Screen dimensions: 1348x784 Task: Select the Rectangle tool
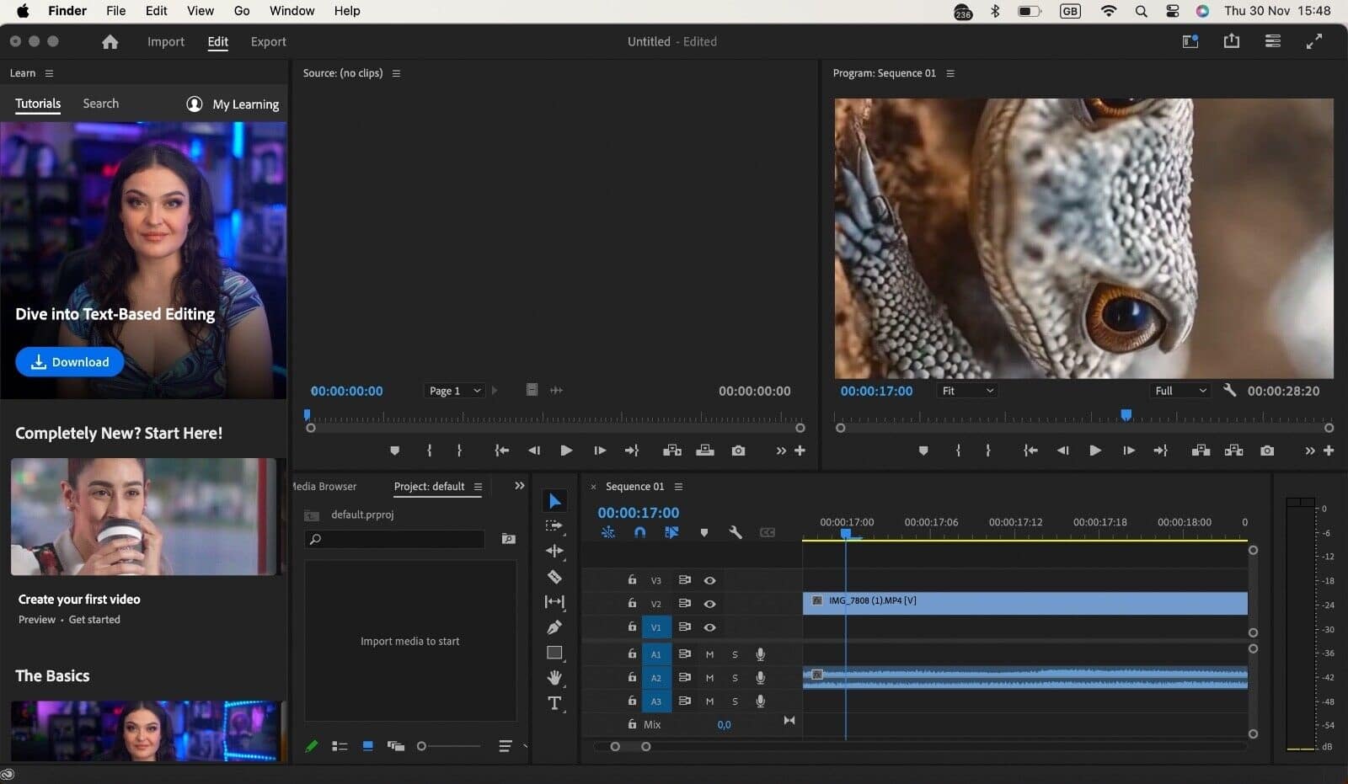pyautogui.click(x=554, y=653)
